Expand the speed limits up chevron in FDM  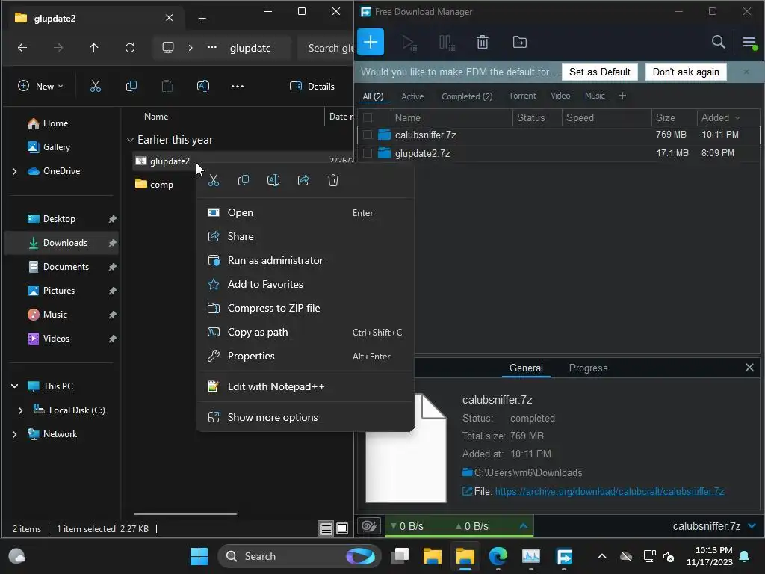point(523,526)
